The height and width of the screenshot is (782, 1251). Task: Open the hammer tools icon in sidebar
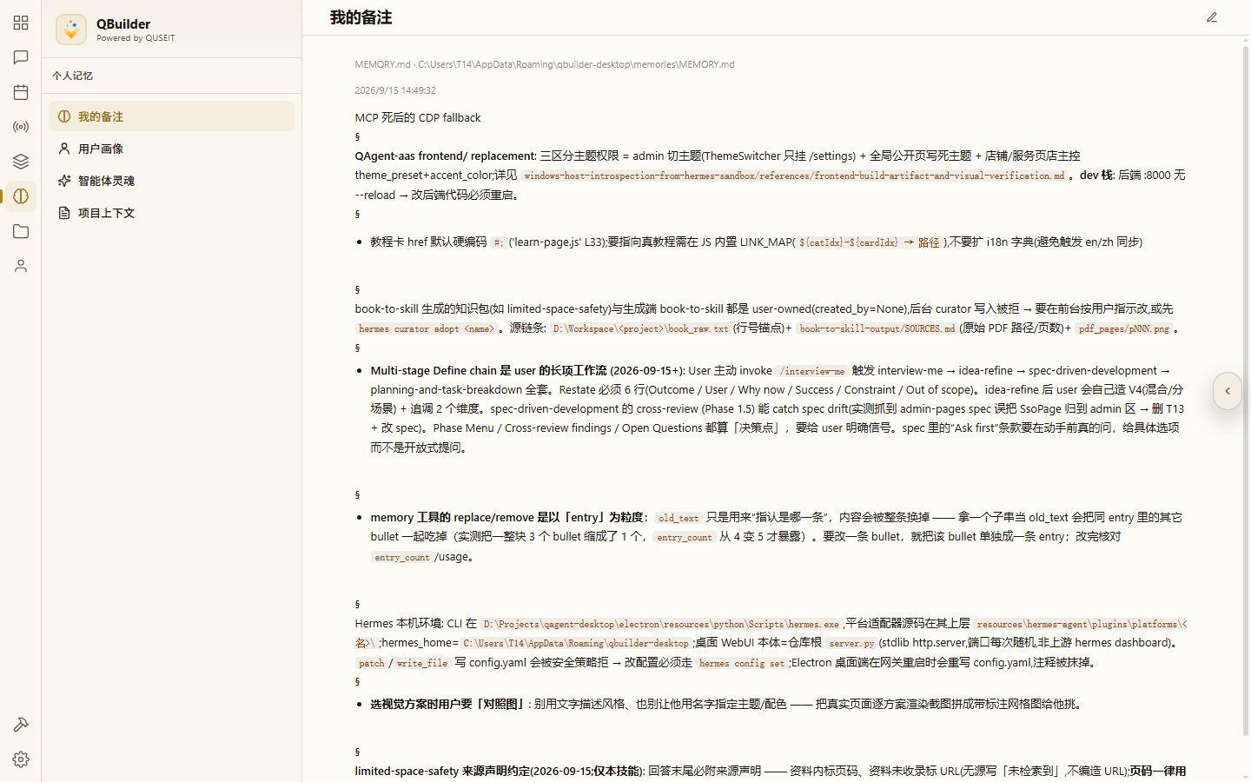pyautogui.click(x=21, y=725)
